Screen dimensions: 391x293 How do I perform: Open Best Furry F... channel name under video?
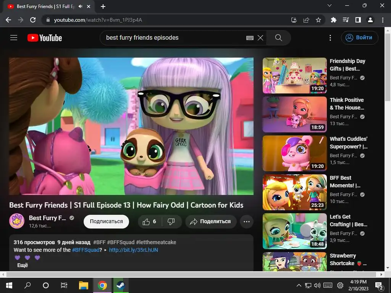[47, 218]
